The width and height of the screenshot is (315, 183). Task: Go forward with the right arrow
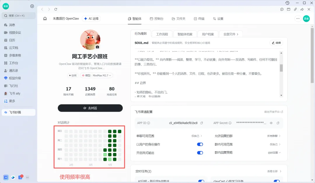tap(49, 9)
